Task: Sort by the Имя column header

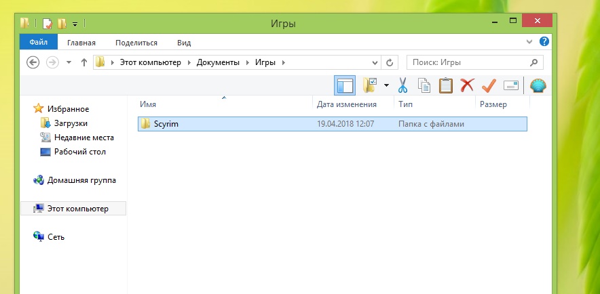Action: (x=225, y=104)
